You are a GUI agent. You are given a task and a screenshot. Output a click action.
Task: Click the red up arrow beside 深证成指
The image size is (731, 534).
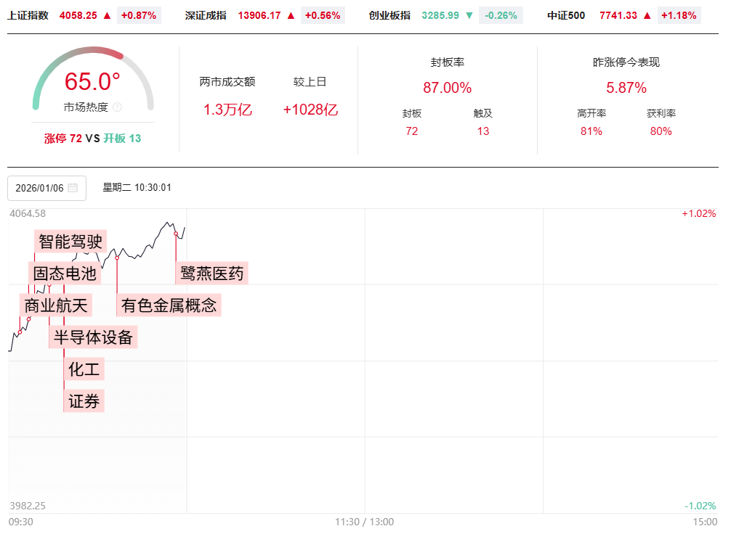(x=291, y=15)
